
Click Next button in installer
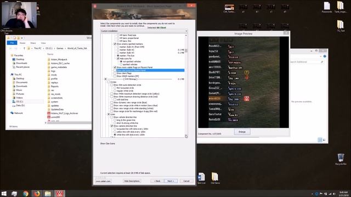[171, 181]
